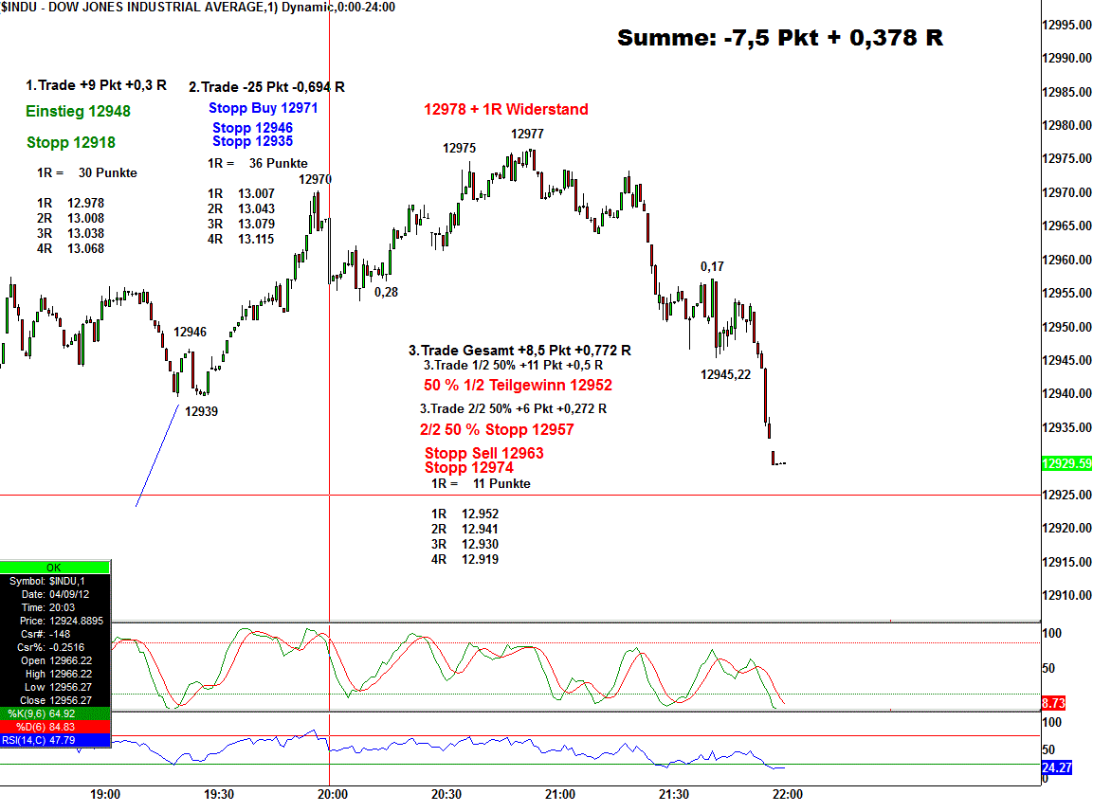Click the 12977 high label on chart
Screen dimensions: 1093x812
coord(527,135)
